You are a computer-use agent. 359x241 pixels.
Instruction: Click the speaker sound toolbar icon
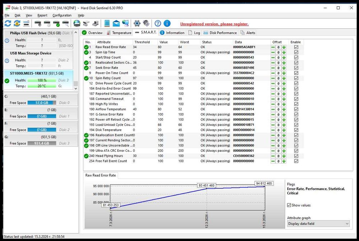click(146, 24)
